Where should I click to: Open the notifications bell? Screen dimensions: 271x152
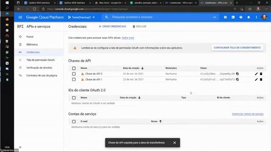[249, 17]
